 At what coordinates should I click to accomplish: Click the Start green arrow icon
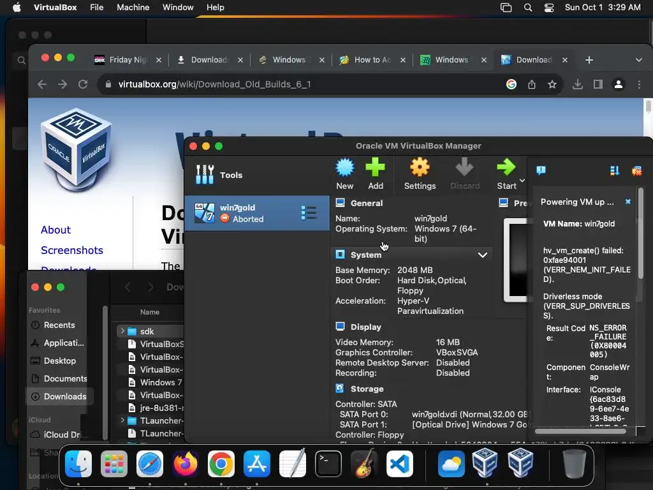(x=506, y=168)
